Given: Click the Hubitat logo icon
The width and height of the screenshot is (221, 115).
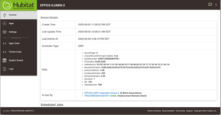Looking at the screenshot, I should click(x=7, y=5).
